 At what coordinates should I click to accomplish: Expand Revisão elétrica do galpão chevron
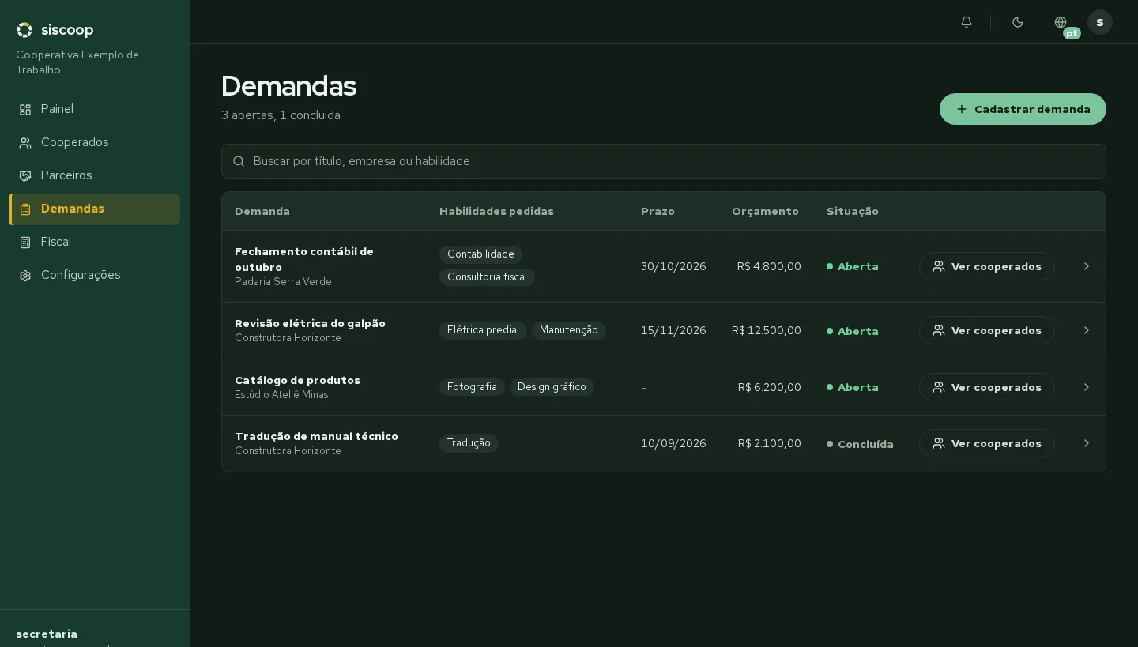(x=1087, y=330)
